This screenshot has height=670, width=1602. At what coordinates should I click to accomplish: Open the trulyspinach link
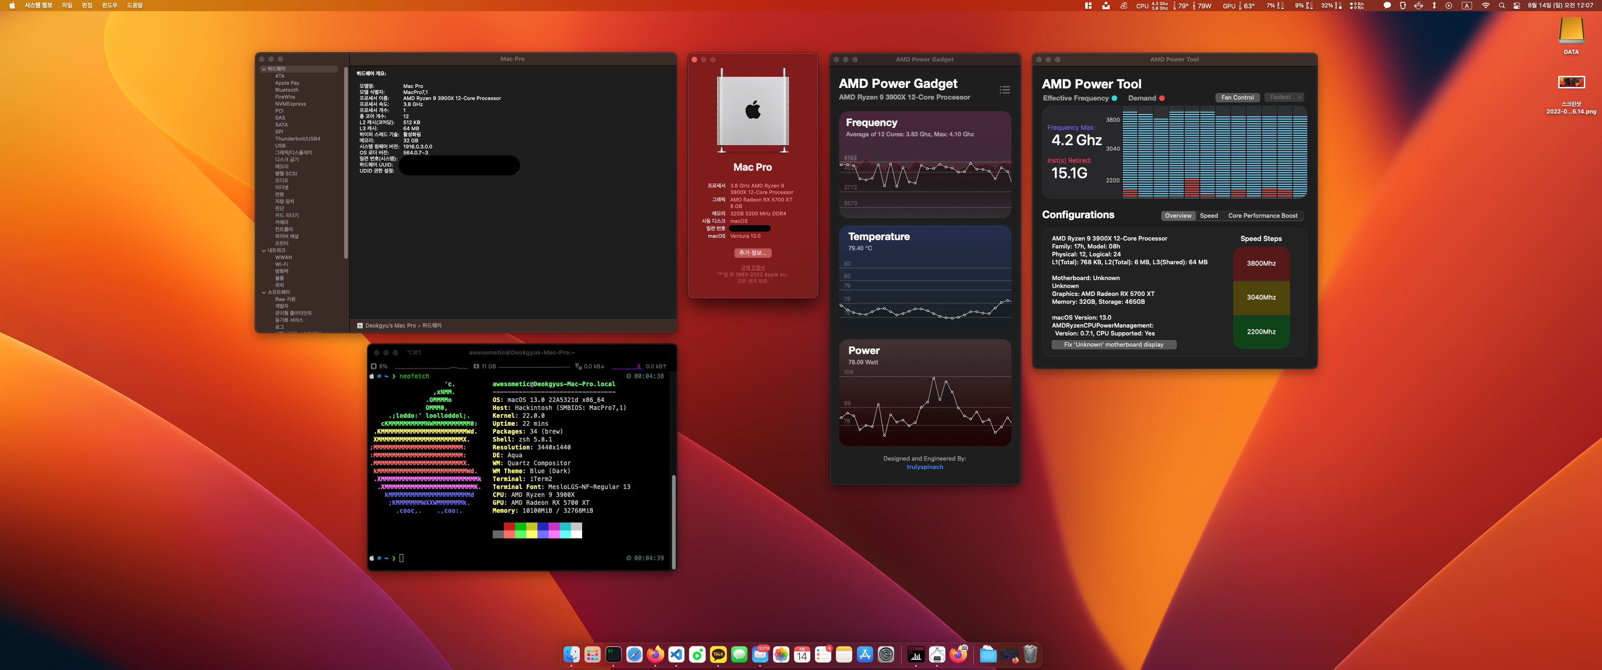924,467
